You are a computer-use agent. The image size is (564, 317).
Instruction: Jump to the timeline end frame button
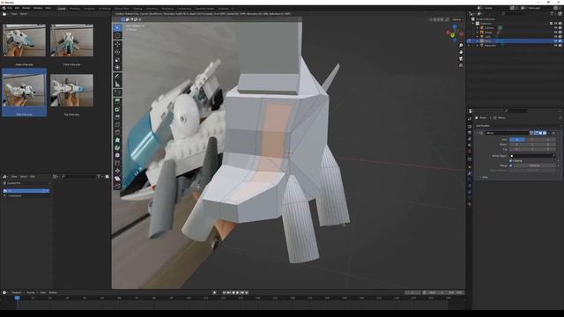(247, 292)
